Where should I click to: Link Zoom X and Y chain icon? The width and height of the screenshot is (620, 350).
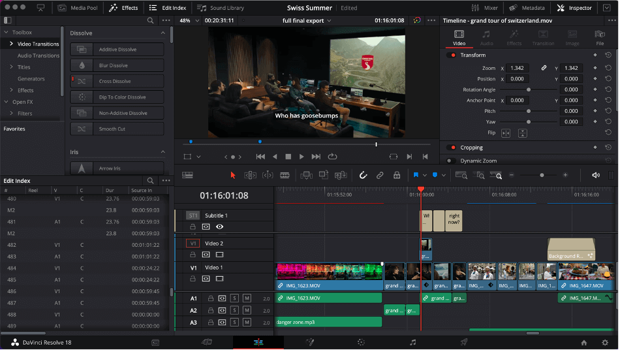(544, 68)
